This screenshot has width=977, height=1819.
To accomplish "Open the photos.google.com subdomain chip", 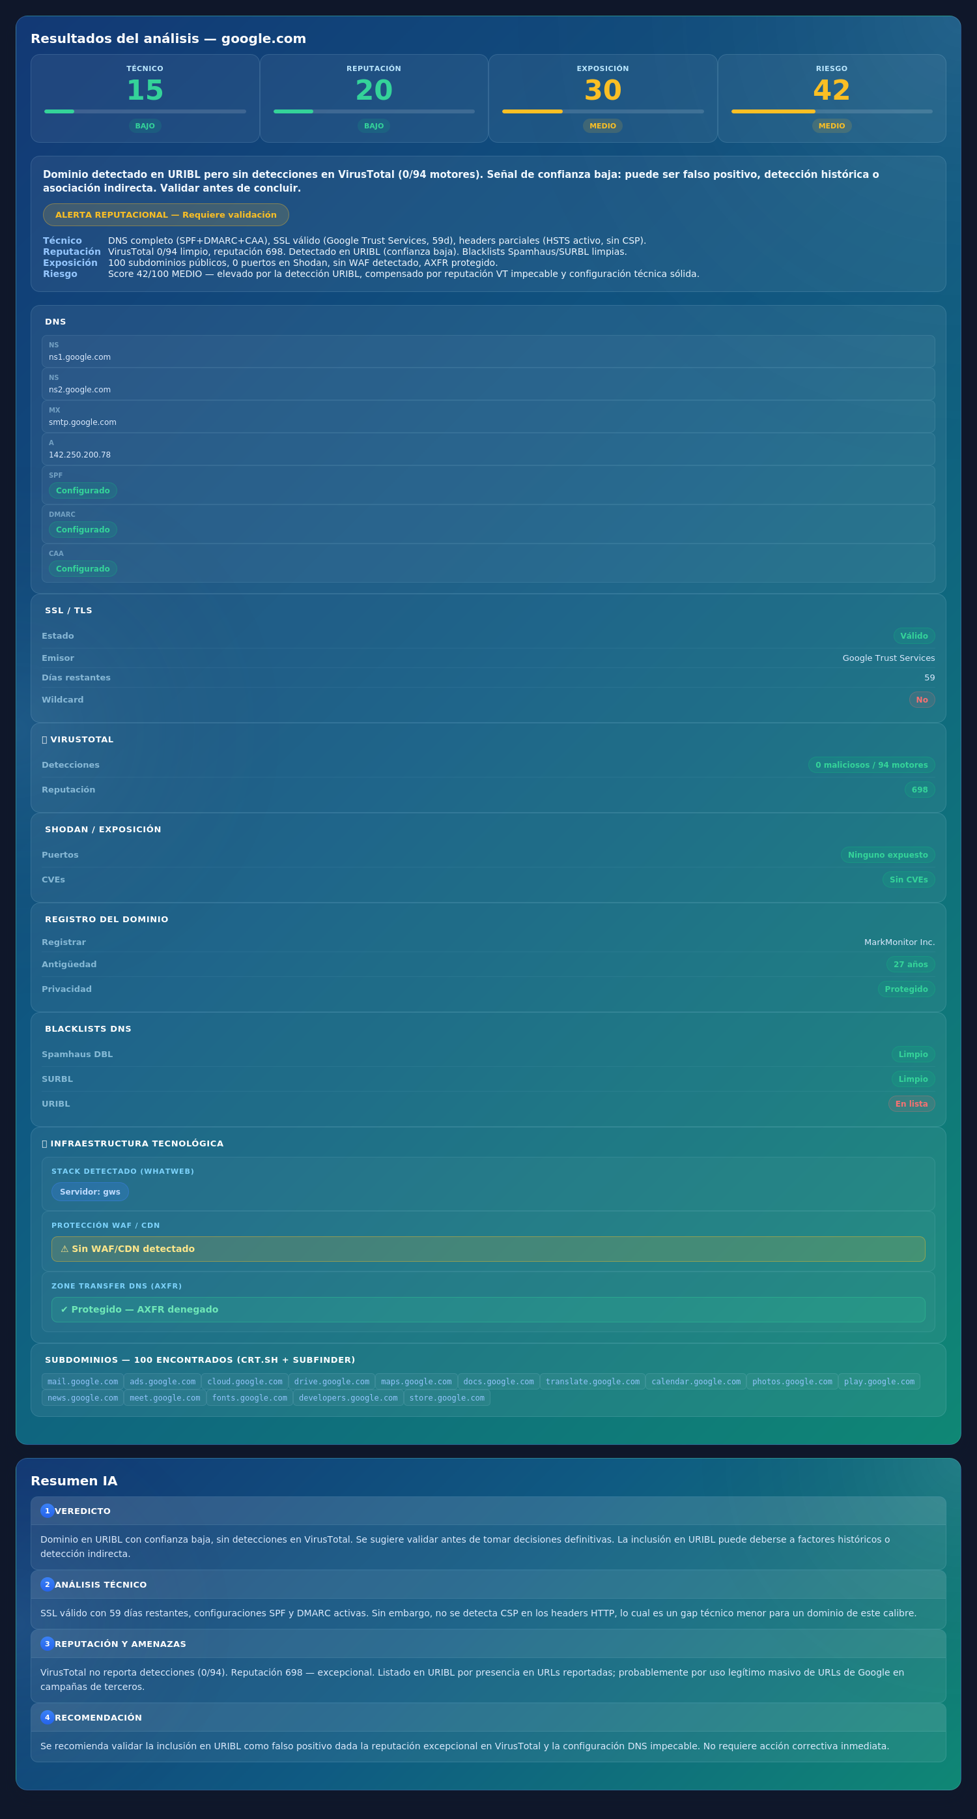I will (792, 1381).
